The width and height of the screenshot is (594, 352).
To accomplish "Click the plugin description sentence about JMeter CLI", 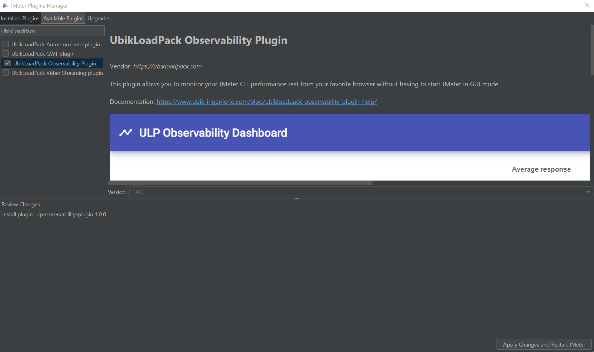I will click(x=304, y=84).
